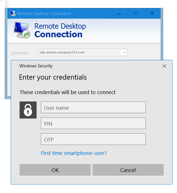Click the Remote Desktop title bar icon
The width and height of the screenshot is (177, 193).
point(13,13)
